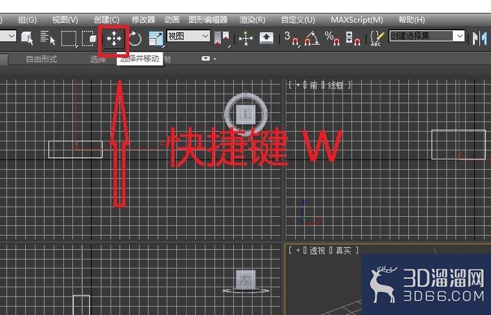Toggle the Percent Snap button
The width and height of the screenshot is (491, 315).
click(332, 38)
